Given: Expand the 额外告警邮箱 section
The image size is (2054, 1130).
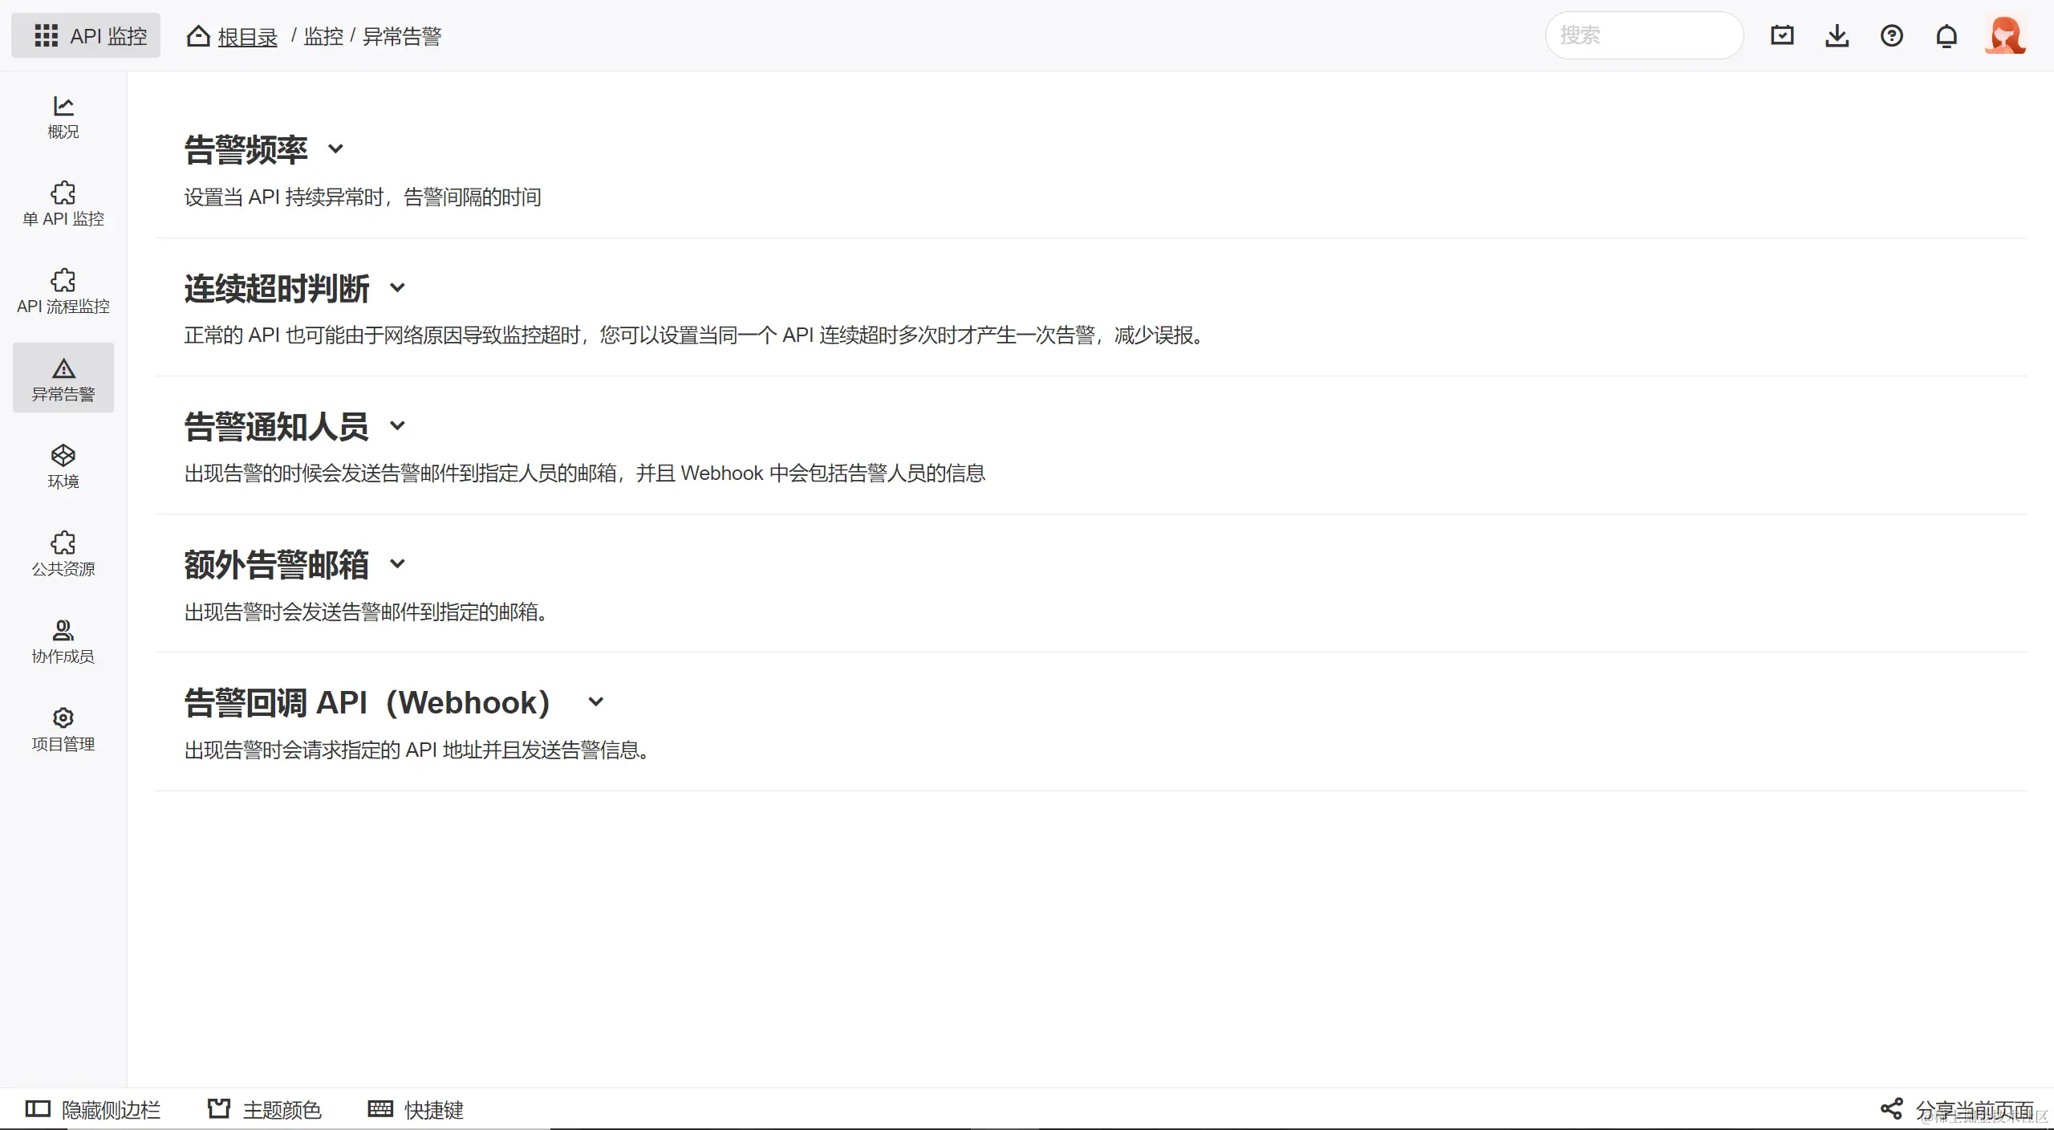Looking at the screenshot, I should 397,563.
